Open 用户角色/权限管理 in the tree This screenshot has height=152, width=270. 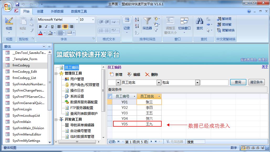(84, 85)
